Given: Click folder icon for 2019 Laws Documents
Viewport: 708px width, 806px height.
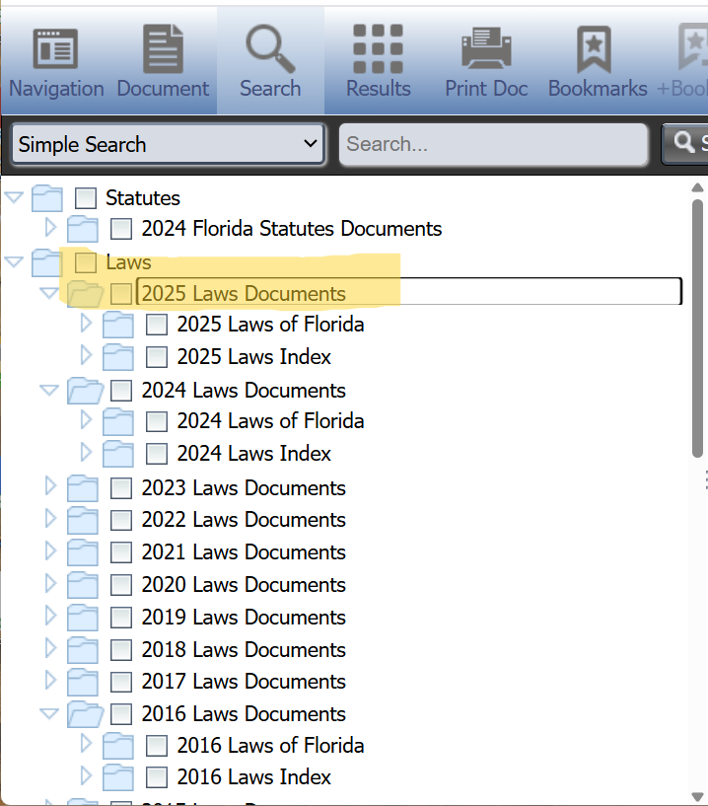Looking at the screenshot, I should coord(82,618).
